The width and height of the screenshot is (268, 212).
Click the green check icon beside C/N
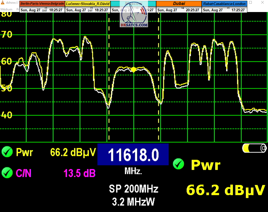(x=7, y=172)
